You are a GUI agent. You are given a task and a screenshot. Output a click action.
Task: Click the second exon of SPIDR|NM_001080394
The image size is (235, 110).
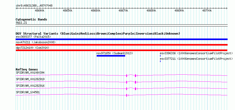pos(135,75)
